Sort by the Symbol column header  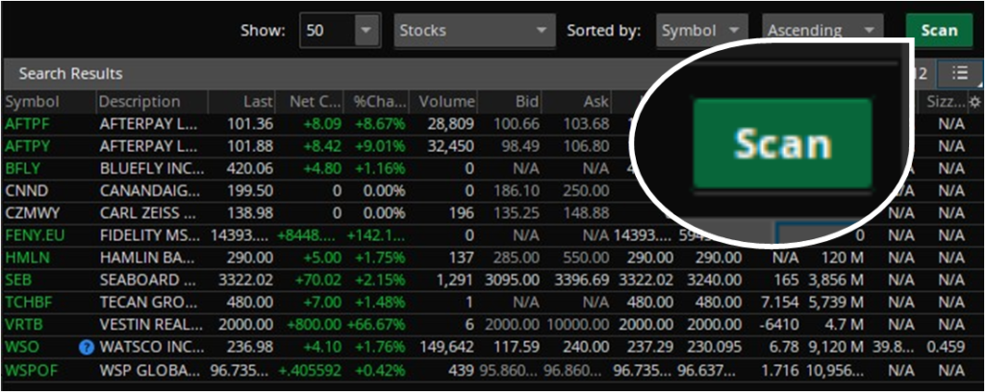coord(33,102)
